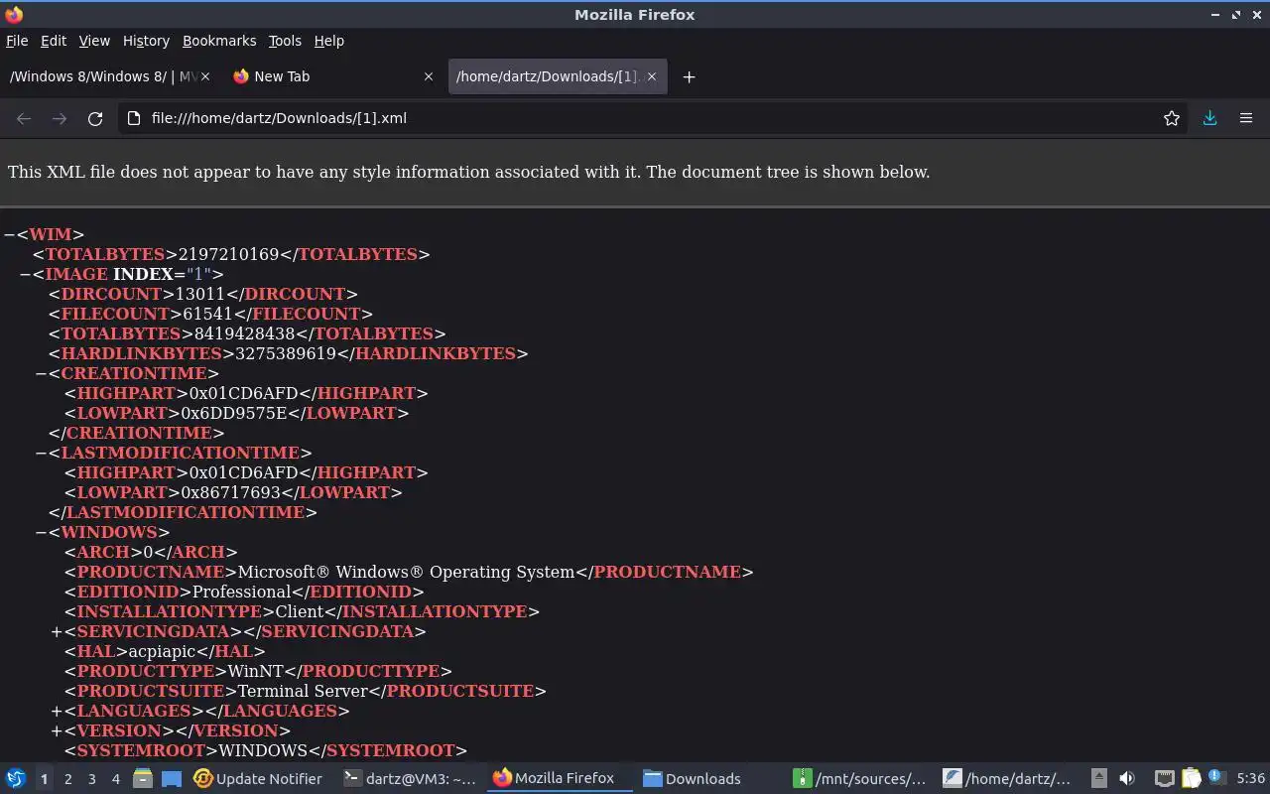Bookmark this page with the star icon
The width and height of the screenshot is (1270, 794).
(x=1172, y=118)
